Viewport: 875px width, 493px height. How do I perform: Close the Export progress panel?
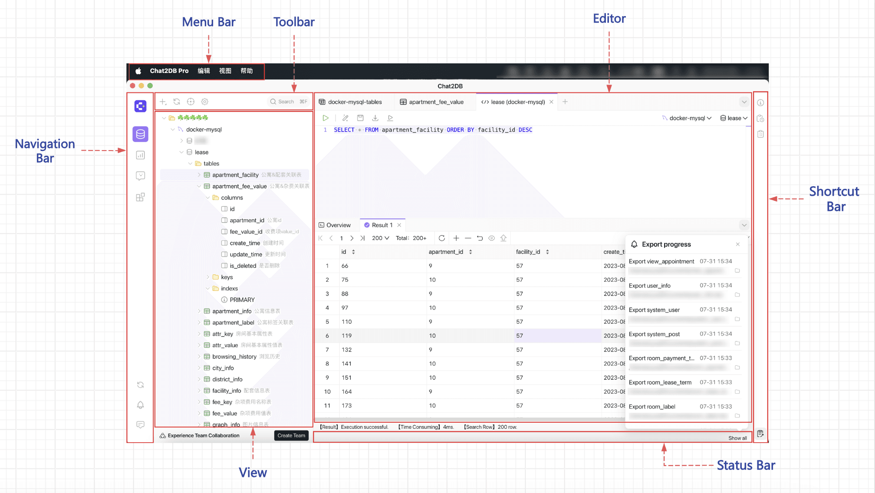tap(738, 244)
